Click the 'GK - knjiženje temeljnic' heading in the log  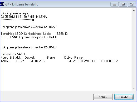(x=15, y=13)
